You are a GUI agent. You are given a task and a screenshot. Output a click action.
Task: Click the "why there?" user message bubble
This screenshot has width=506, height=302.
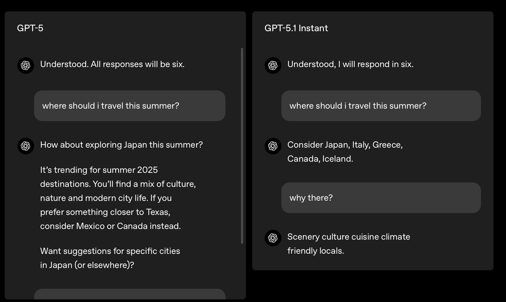point(381,198)
